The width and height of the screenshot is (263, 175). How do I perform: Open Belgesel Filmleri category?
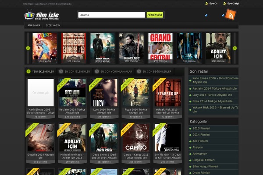coord(203,160)
